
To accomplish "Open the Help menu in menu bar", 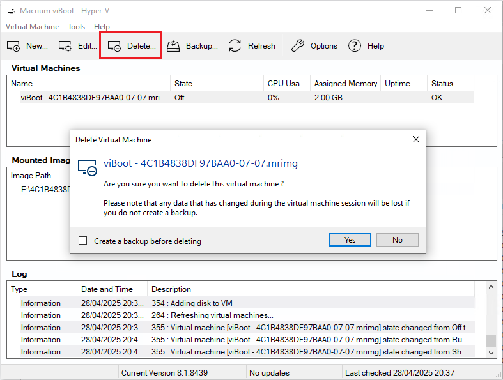I will click(x=102, y=27).
